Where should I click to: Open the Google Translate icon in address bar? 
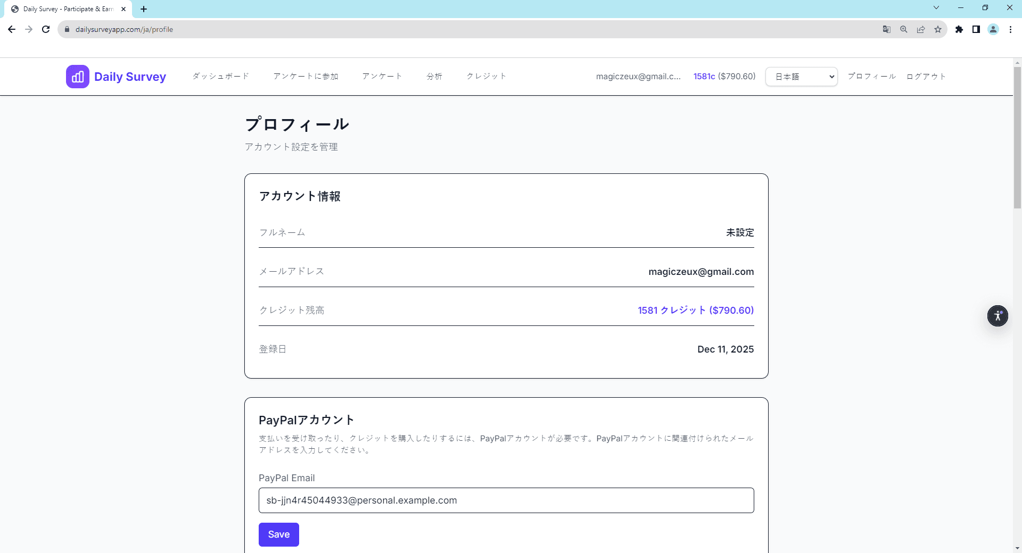click(886, 29)
